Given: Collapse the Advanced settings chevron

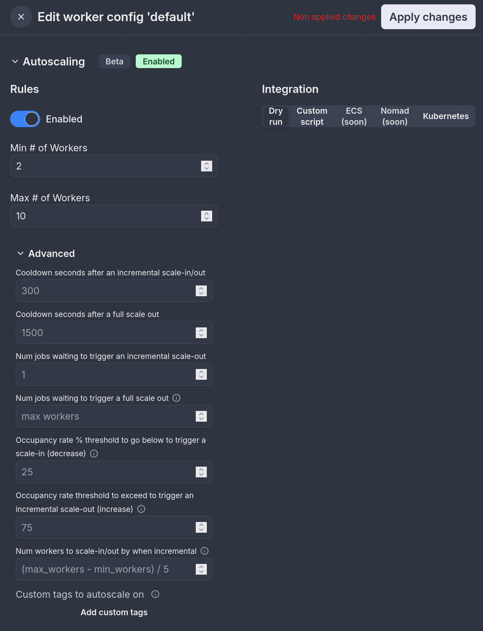Looking at the screenshot, I should pyautogui.click(x=20, y=253).
